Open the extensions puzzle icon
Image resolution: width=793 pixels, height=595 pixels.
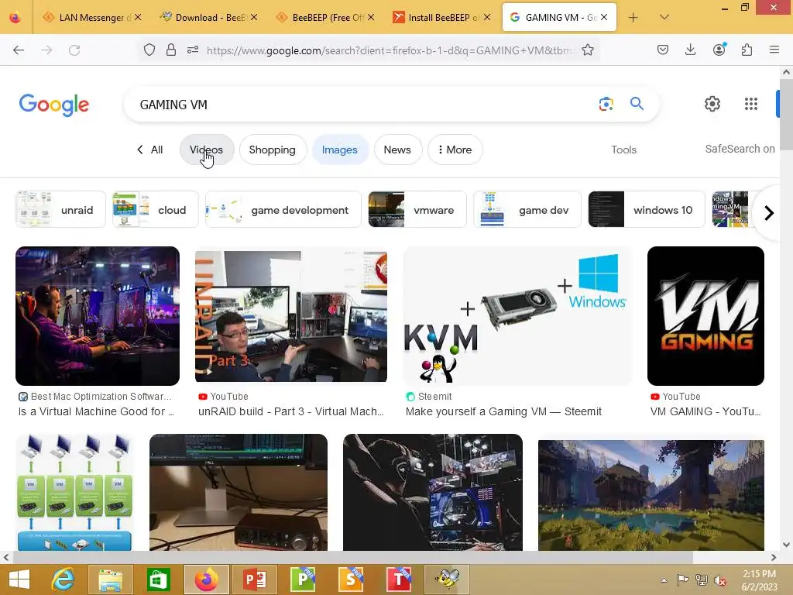click(747, 50)
